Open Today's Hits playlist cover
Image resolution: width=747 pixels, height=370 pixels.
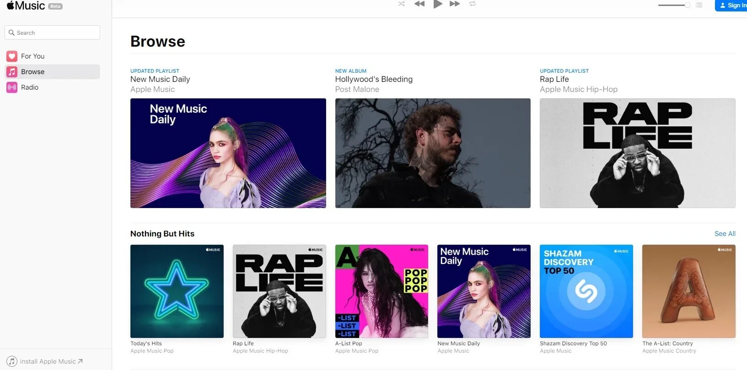pos(177,291)
